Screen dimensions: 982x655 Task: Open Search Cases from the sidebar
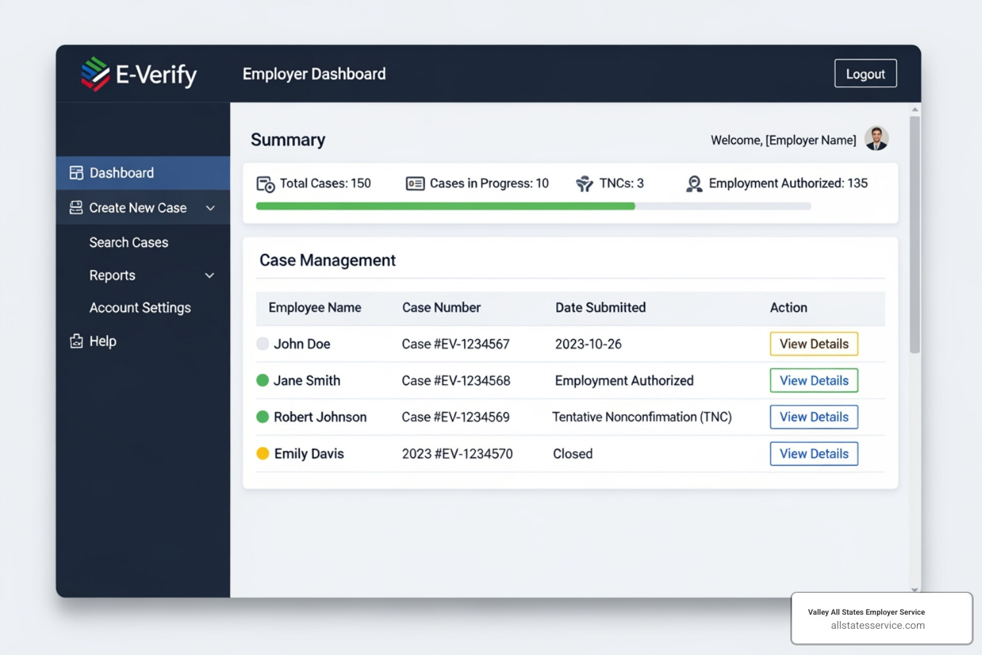129,242
